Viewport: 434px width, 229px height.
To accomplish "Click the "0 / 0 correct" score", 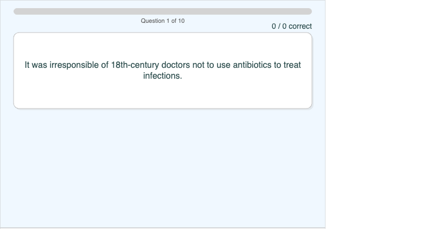I will click(x=292, y=26).
